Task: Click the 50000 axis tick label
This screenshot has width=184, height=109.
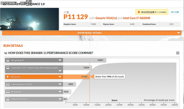Action: pyautogui.click(x=175, y=105)
